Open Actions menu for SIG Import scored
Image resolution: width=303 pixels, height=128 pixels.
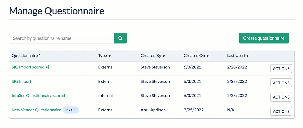pos(281,69)
